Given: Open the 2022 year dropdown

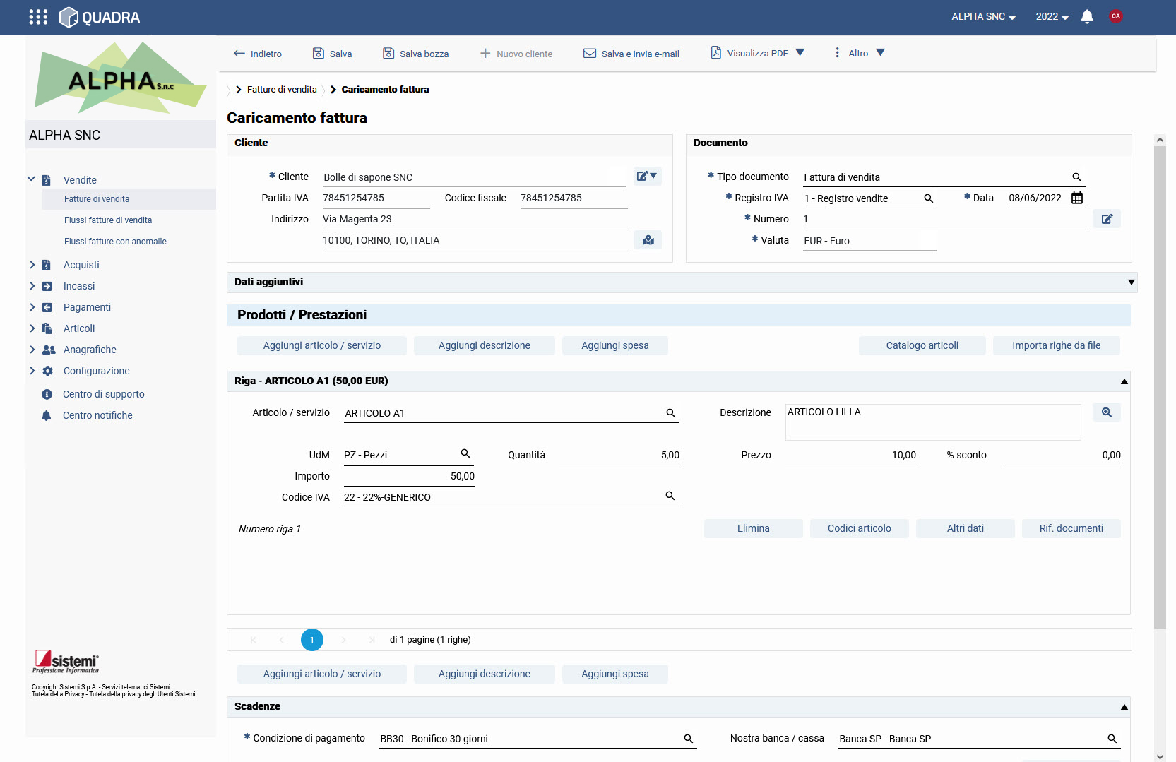Looking at the screenshot, I should click(x=1052, y=16).
